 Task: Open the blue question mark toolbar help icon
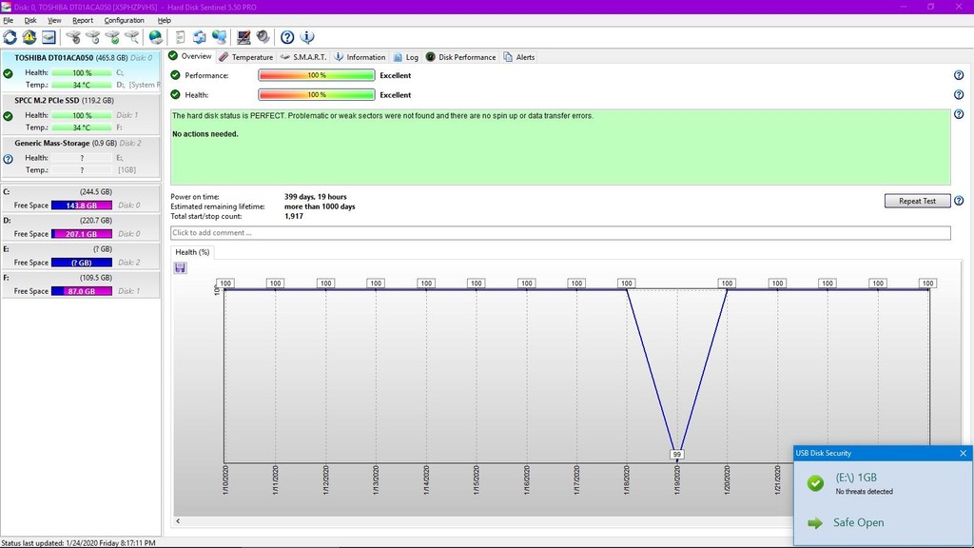click(287, 37)
